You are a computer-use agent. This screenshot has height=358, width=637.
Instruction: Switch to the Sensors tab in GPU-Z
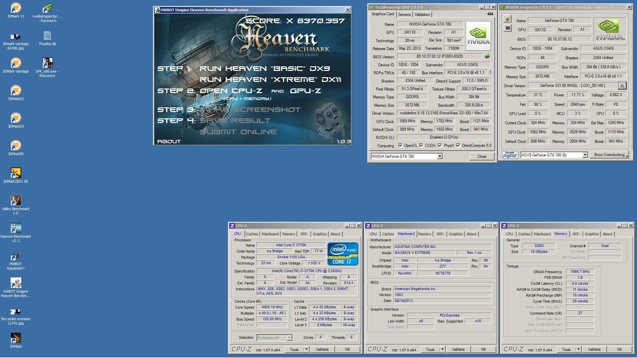point(404,14)
